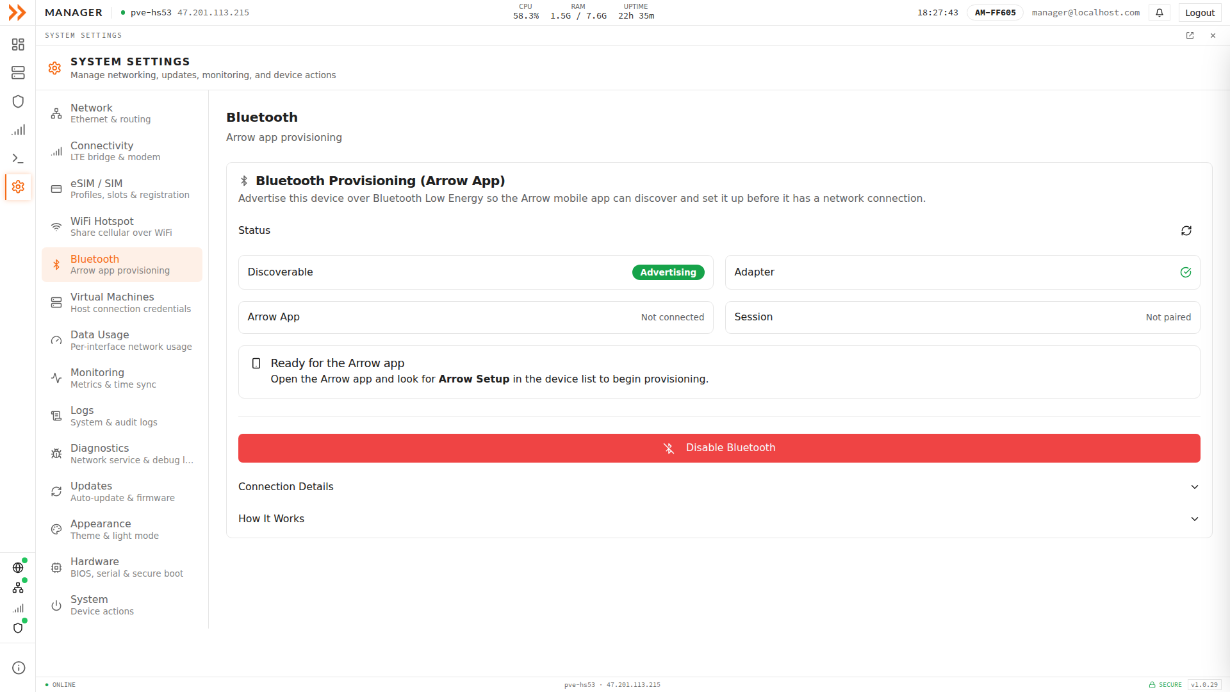Open Hardware settings

click(122, 567)
